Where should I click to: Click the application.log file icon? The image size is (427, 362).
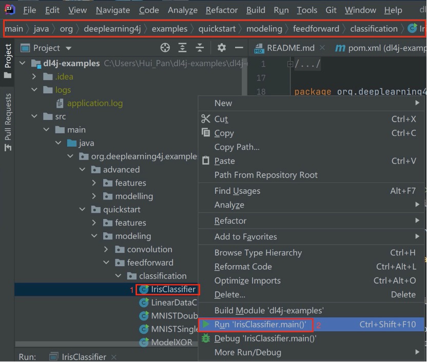pyautogui.click(x=60, y=104)
